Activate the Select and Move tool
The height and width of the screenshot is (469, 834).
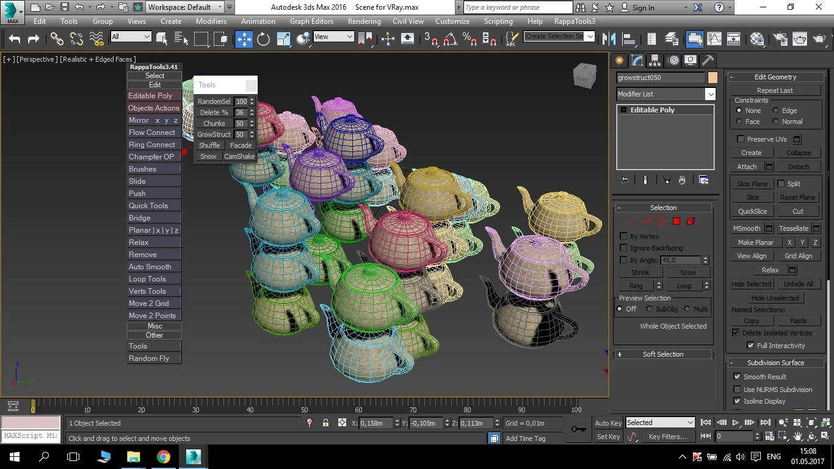tap(244, 38)
